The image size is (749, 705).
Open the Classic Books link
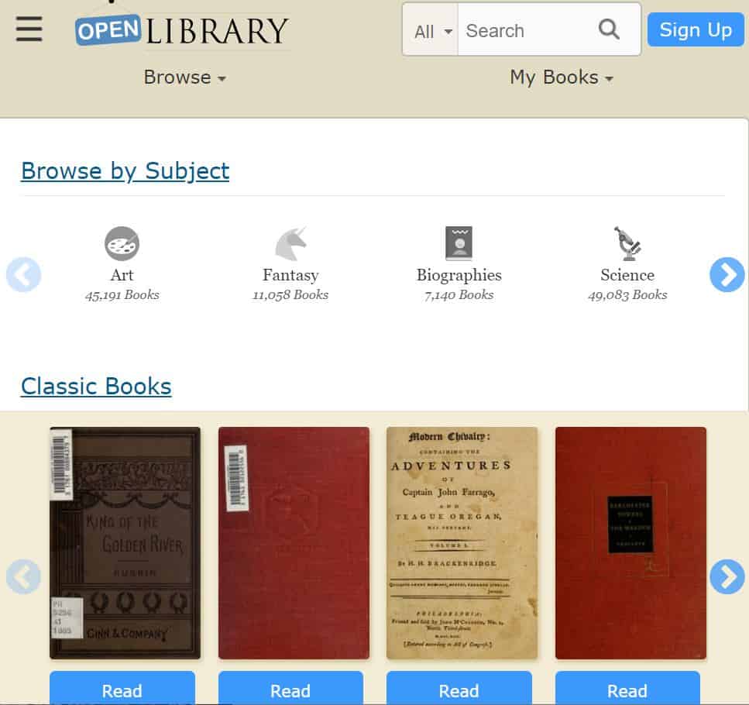point(96,386)
